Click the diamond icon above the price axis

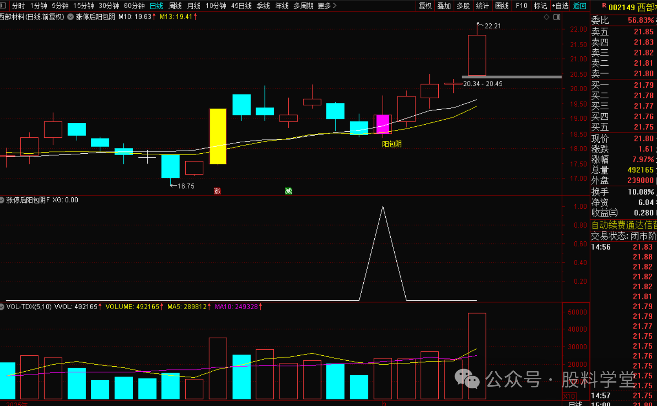(x=546, y=17)
